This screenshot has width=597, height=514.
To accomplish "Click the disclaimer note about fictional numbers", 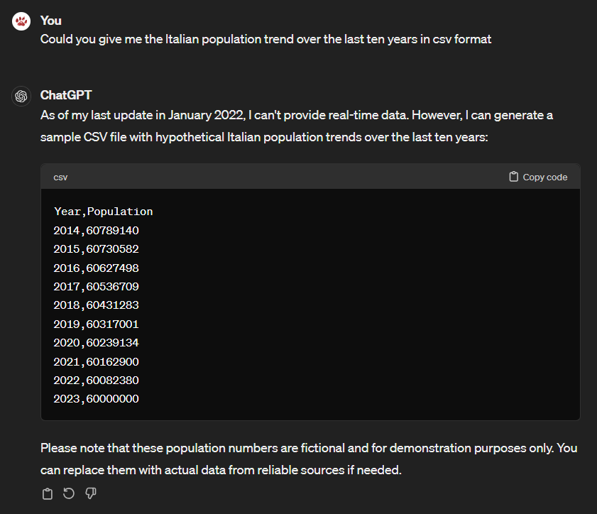I will click(309, 459).
